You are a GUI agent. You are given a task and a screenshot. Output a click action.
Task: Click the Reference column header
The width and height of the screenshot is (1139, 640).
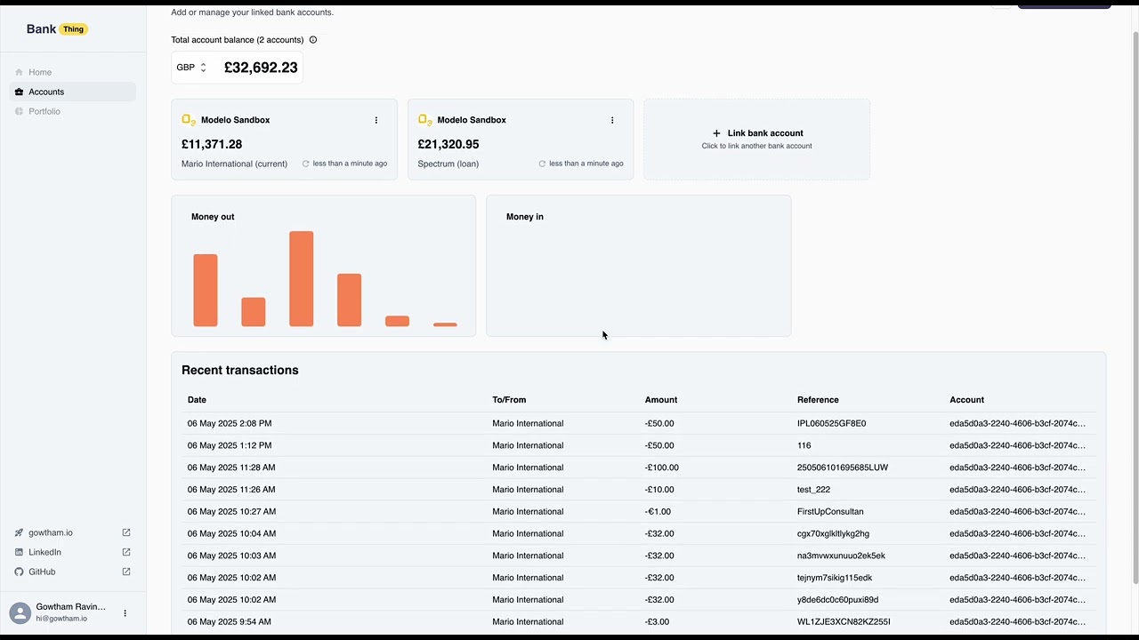818,400
